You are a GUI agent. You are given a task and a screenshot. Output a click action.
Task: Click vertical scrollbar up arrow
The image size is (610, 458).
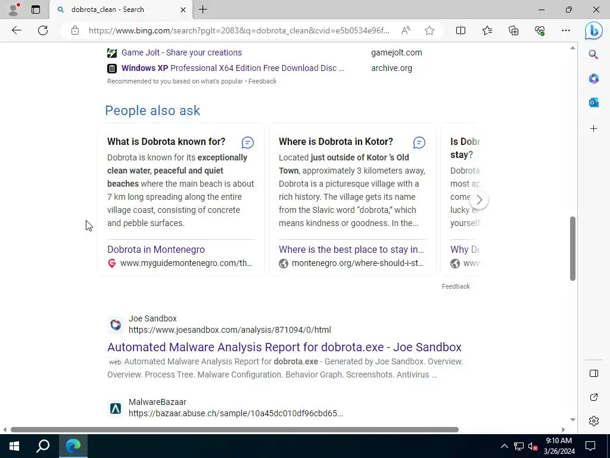point(572,48)
